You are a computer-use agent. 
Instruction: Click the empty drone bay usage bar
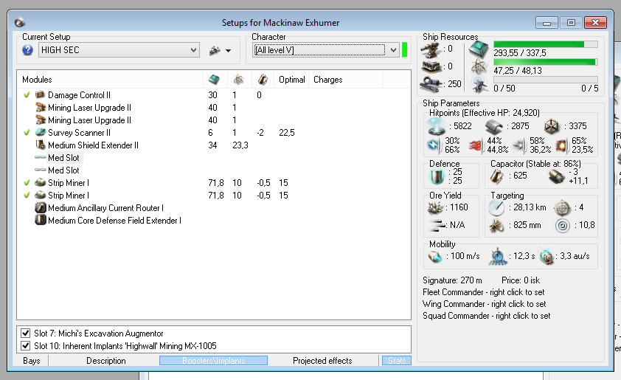(x=545, y=80)
